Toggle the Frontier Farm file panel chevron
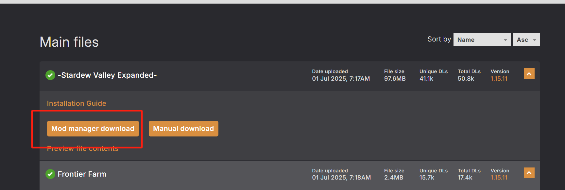This screenshot has width=565, height=190. [x=529, y=173]
